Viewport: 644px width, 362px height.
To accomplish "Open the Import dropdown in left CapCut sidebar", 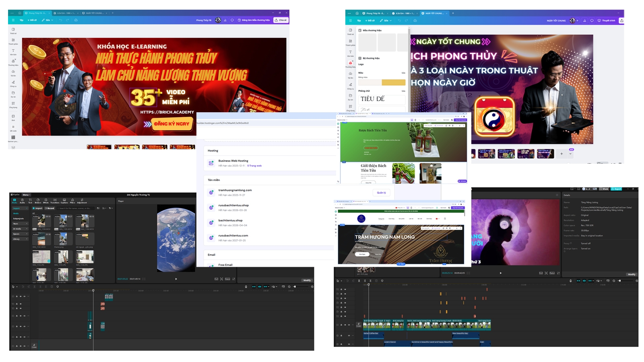I will [20, 208].
